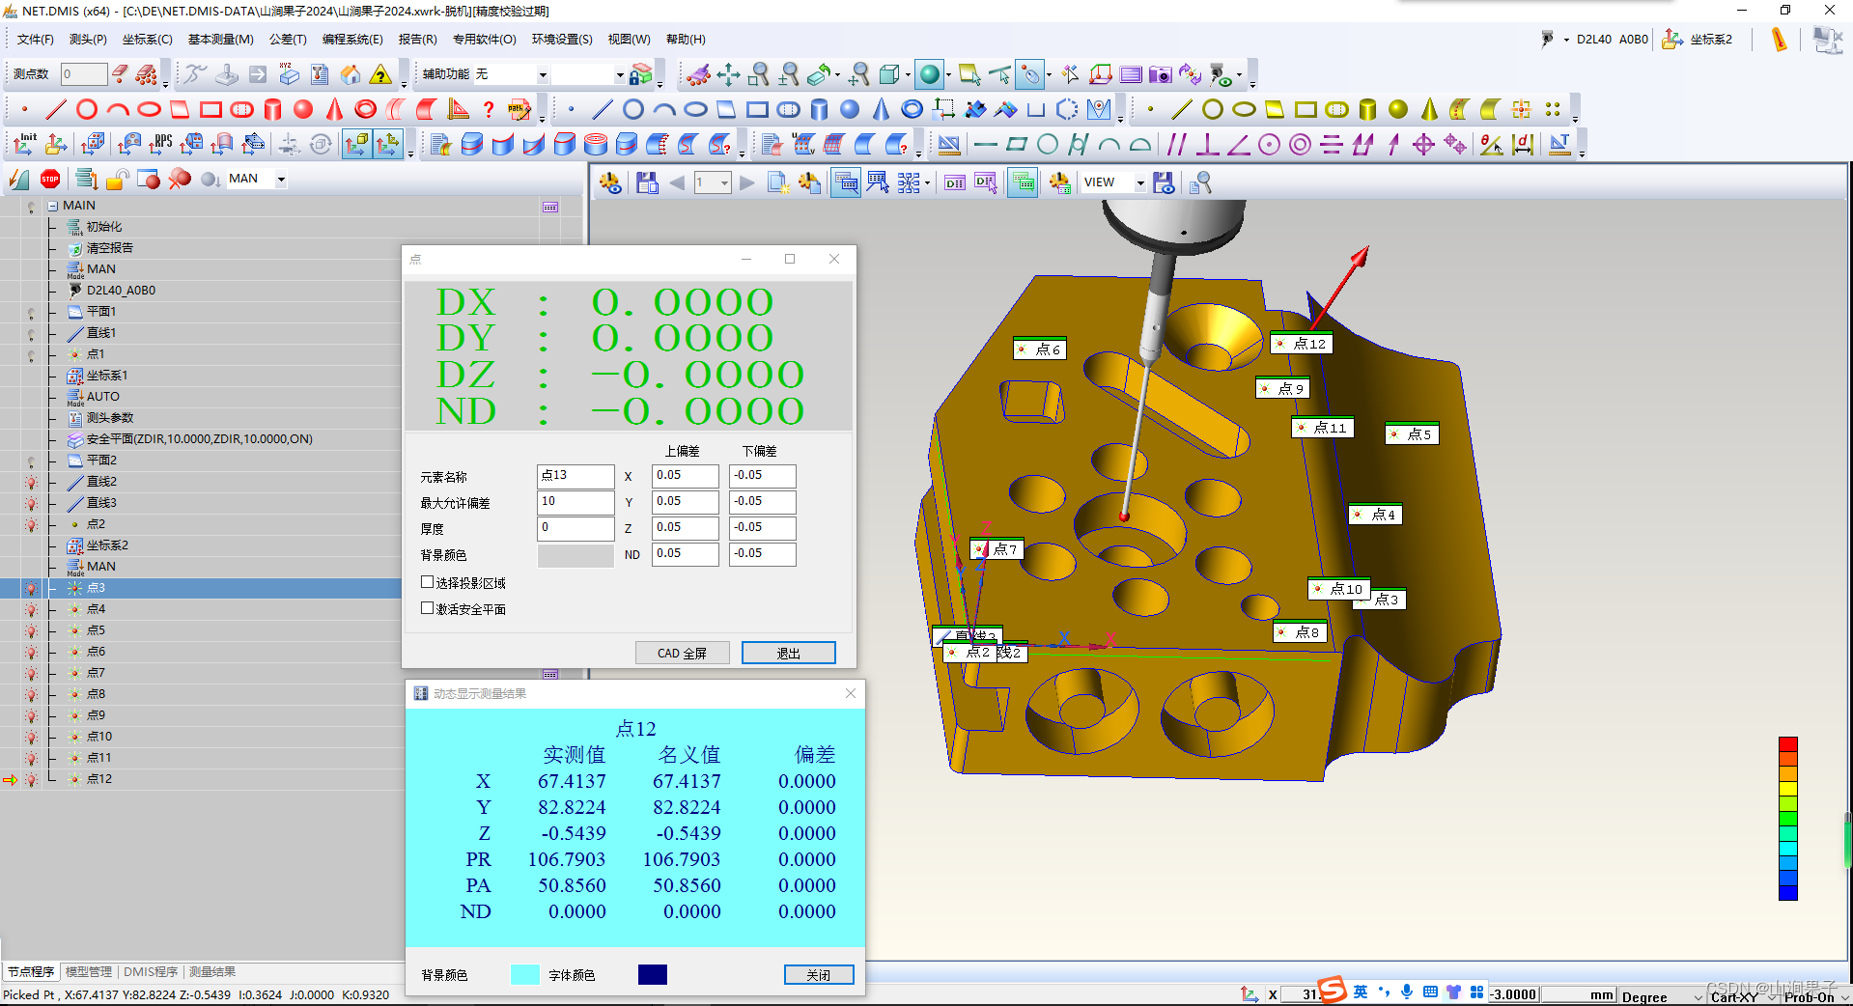The height and width of the screenshot is (1006, 1853).
Task: Toggle the light bulb beside 点12
Action: [x=31, y=779]
